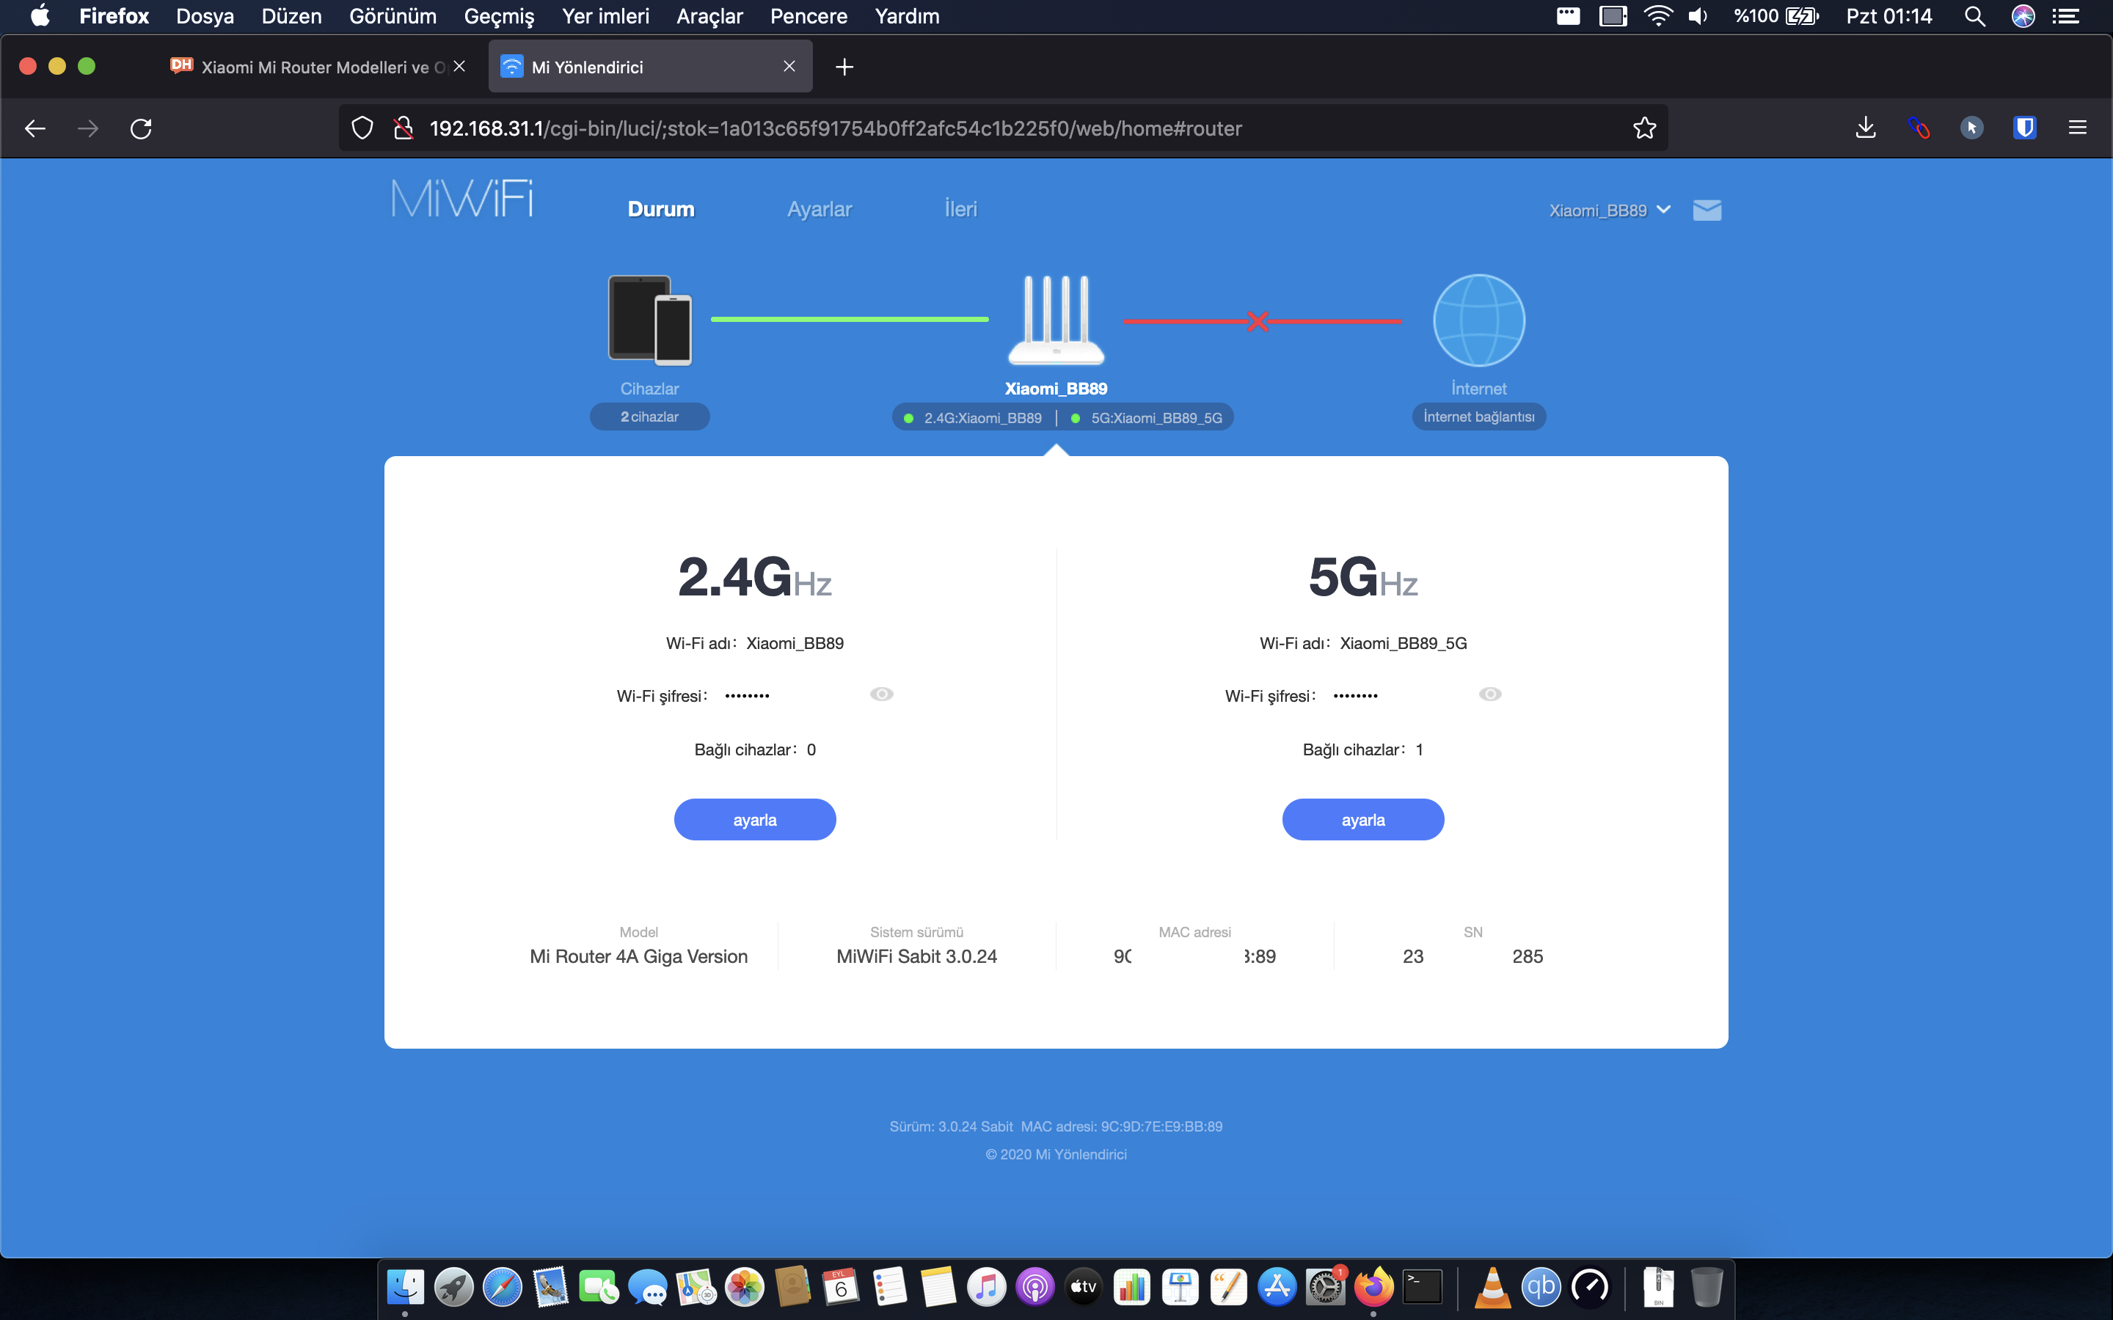Screen dimensions: 2113x1320
Task: Select the 5G:Xiaomi_BB89_5G status label
Action: 1156,418
